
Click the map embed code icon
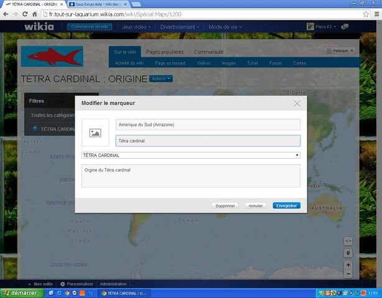point(348,241)
